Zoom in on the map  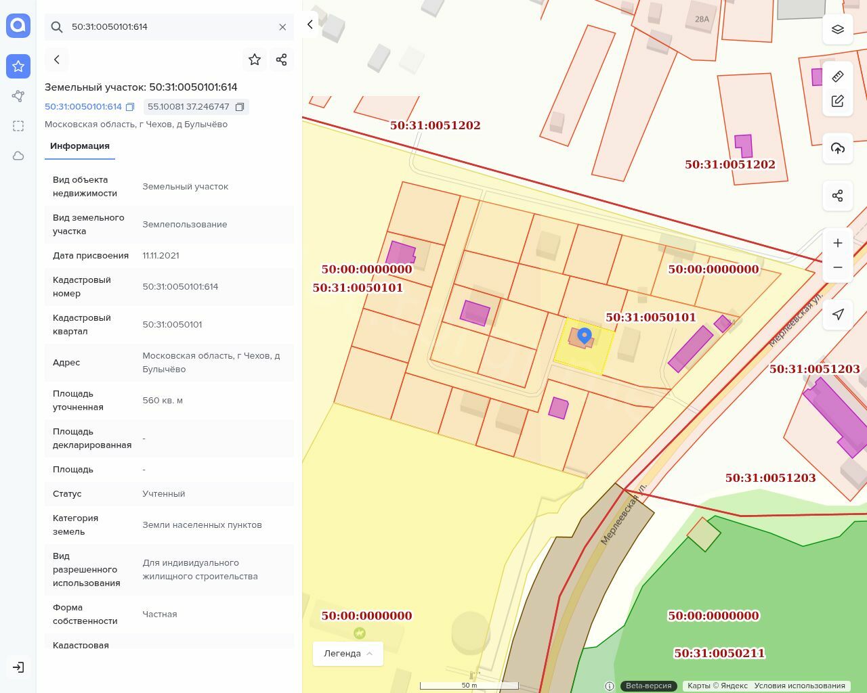(838, 243)
